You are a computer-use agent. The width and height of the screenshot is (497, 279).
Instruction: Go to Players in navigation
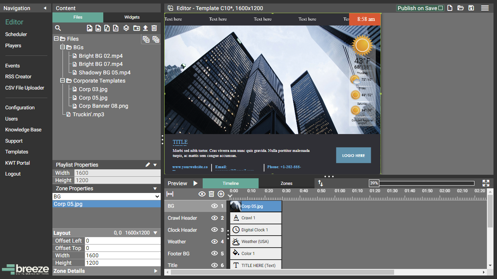(x=13, y=45)
